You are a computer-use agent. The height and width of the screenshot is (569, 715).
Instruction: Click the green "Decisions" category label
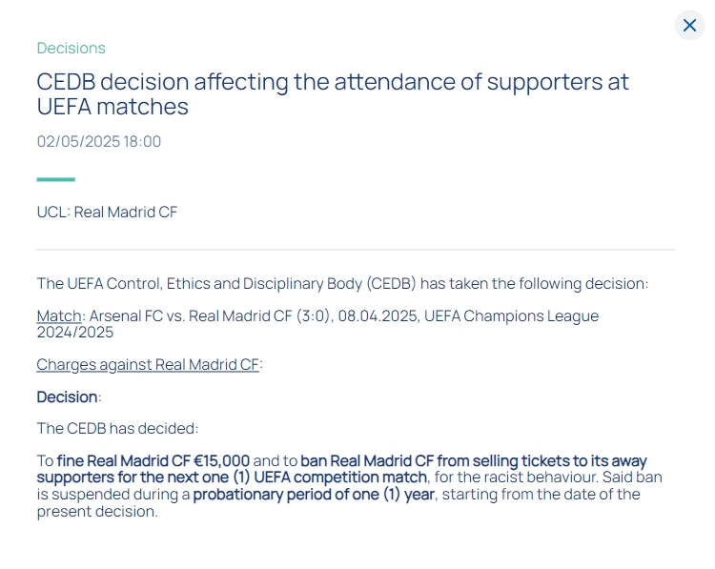click(x=71, y=48)
